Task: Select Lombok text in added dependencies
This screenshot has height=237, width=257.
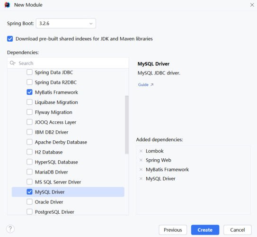Action: [x=155, y=151]
